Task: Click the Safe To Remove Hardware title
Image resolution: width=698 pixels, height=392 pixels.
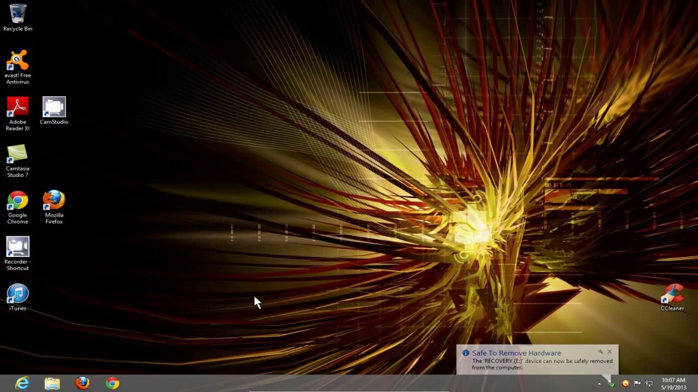Action: 516,353
